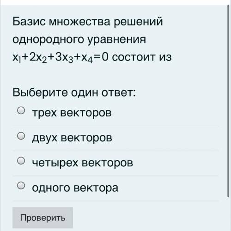
Task: Click the divider line below "двух векторов"
Action: [x=115, y=151]
